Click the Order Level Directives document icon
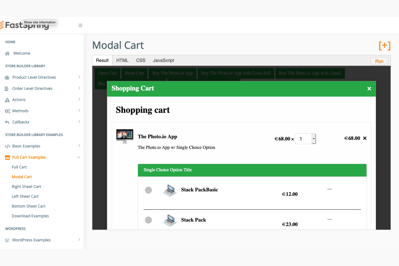Screen dimensions: 399x266 click(6, 88)
